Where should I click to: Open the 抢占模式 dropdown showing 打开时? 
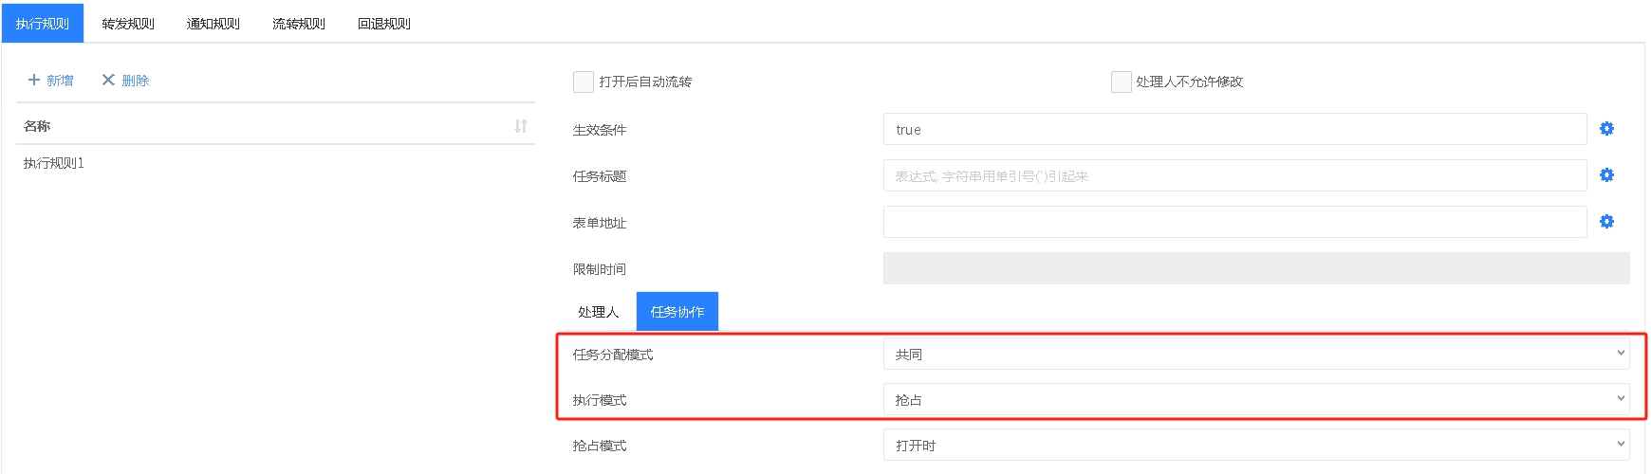pos(1255,446)
